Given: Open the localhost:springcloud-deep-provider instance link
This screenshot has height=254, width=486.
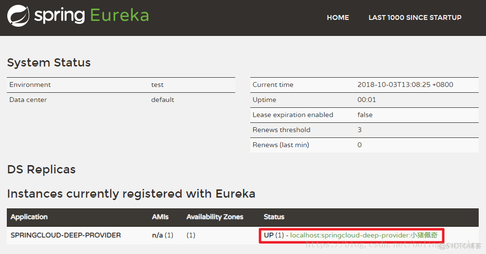Looking at the screenshot, I should coord(364,236).
